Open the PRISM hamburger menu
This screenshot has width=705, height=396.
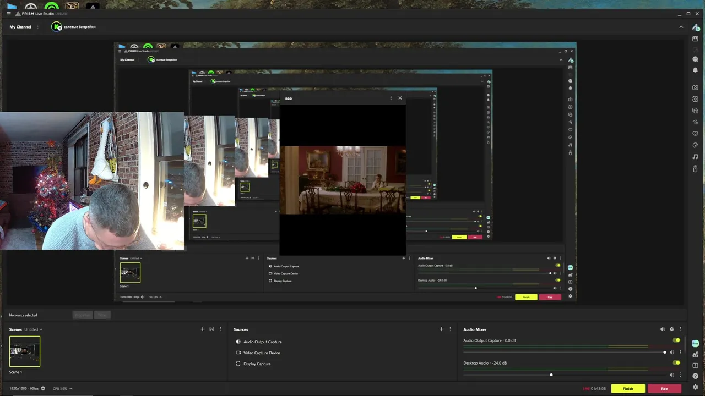[8, 13]
